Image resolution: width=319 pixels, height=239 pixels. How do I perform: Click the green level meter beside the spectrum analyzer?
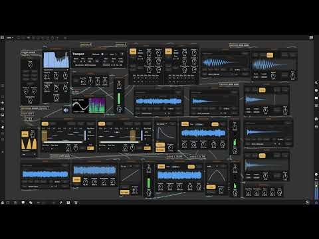[119, 99]
